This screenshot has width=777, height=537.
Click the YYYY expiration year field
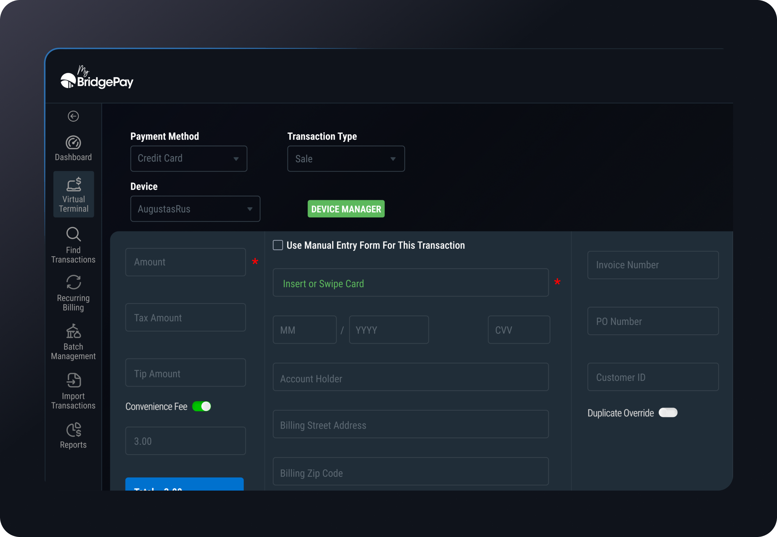(x=389, y=329)
